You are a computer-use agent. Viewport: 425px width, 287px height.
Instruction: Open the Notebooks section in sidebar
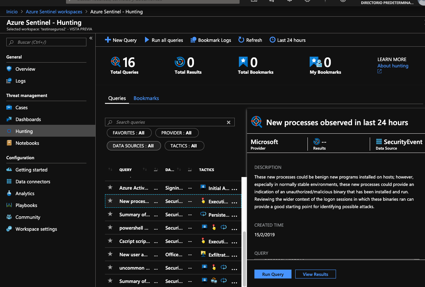click(27, 143)
